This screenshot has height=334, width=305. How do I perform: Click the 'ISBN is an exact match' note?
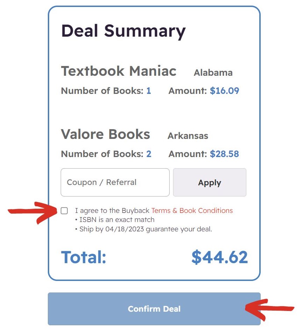[x=115, y=220]
